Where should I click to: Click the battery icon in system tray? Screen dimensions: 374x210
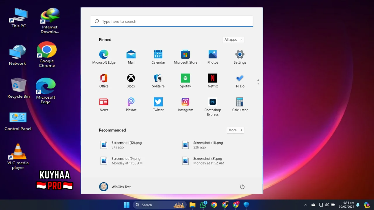(333, 205)
